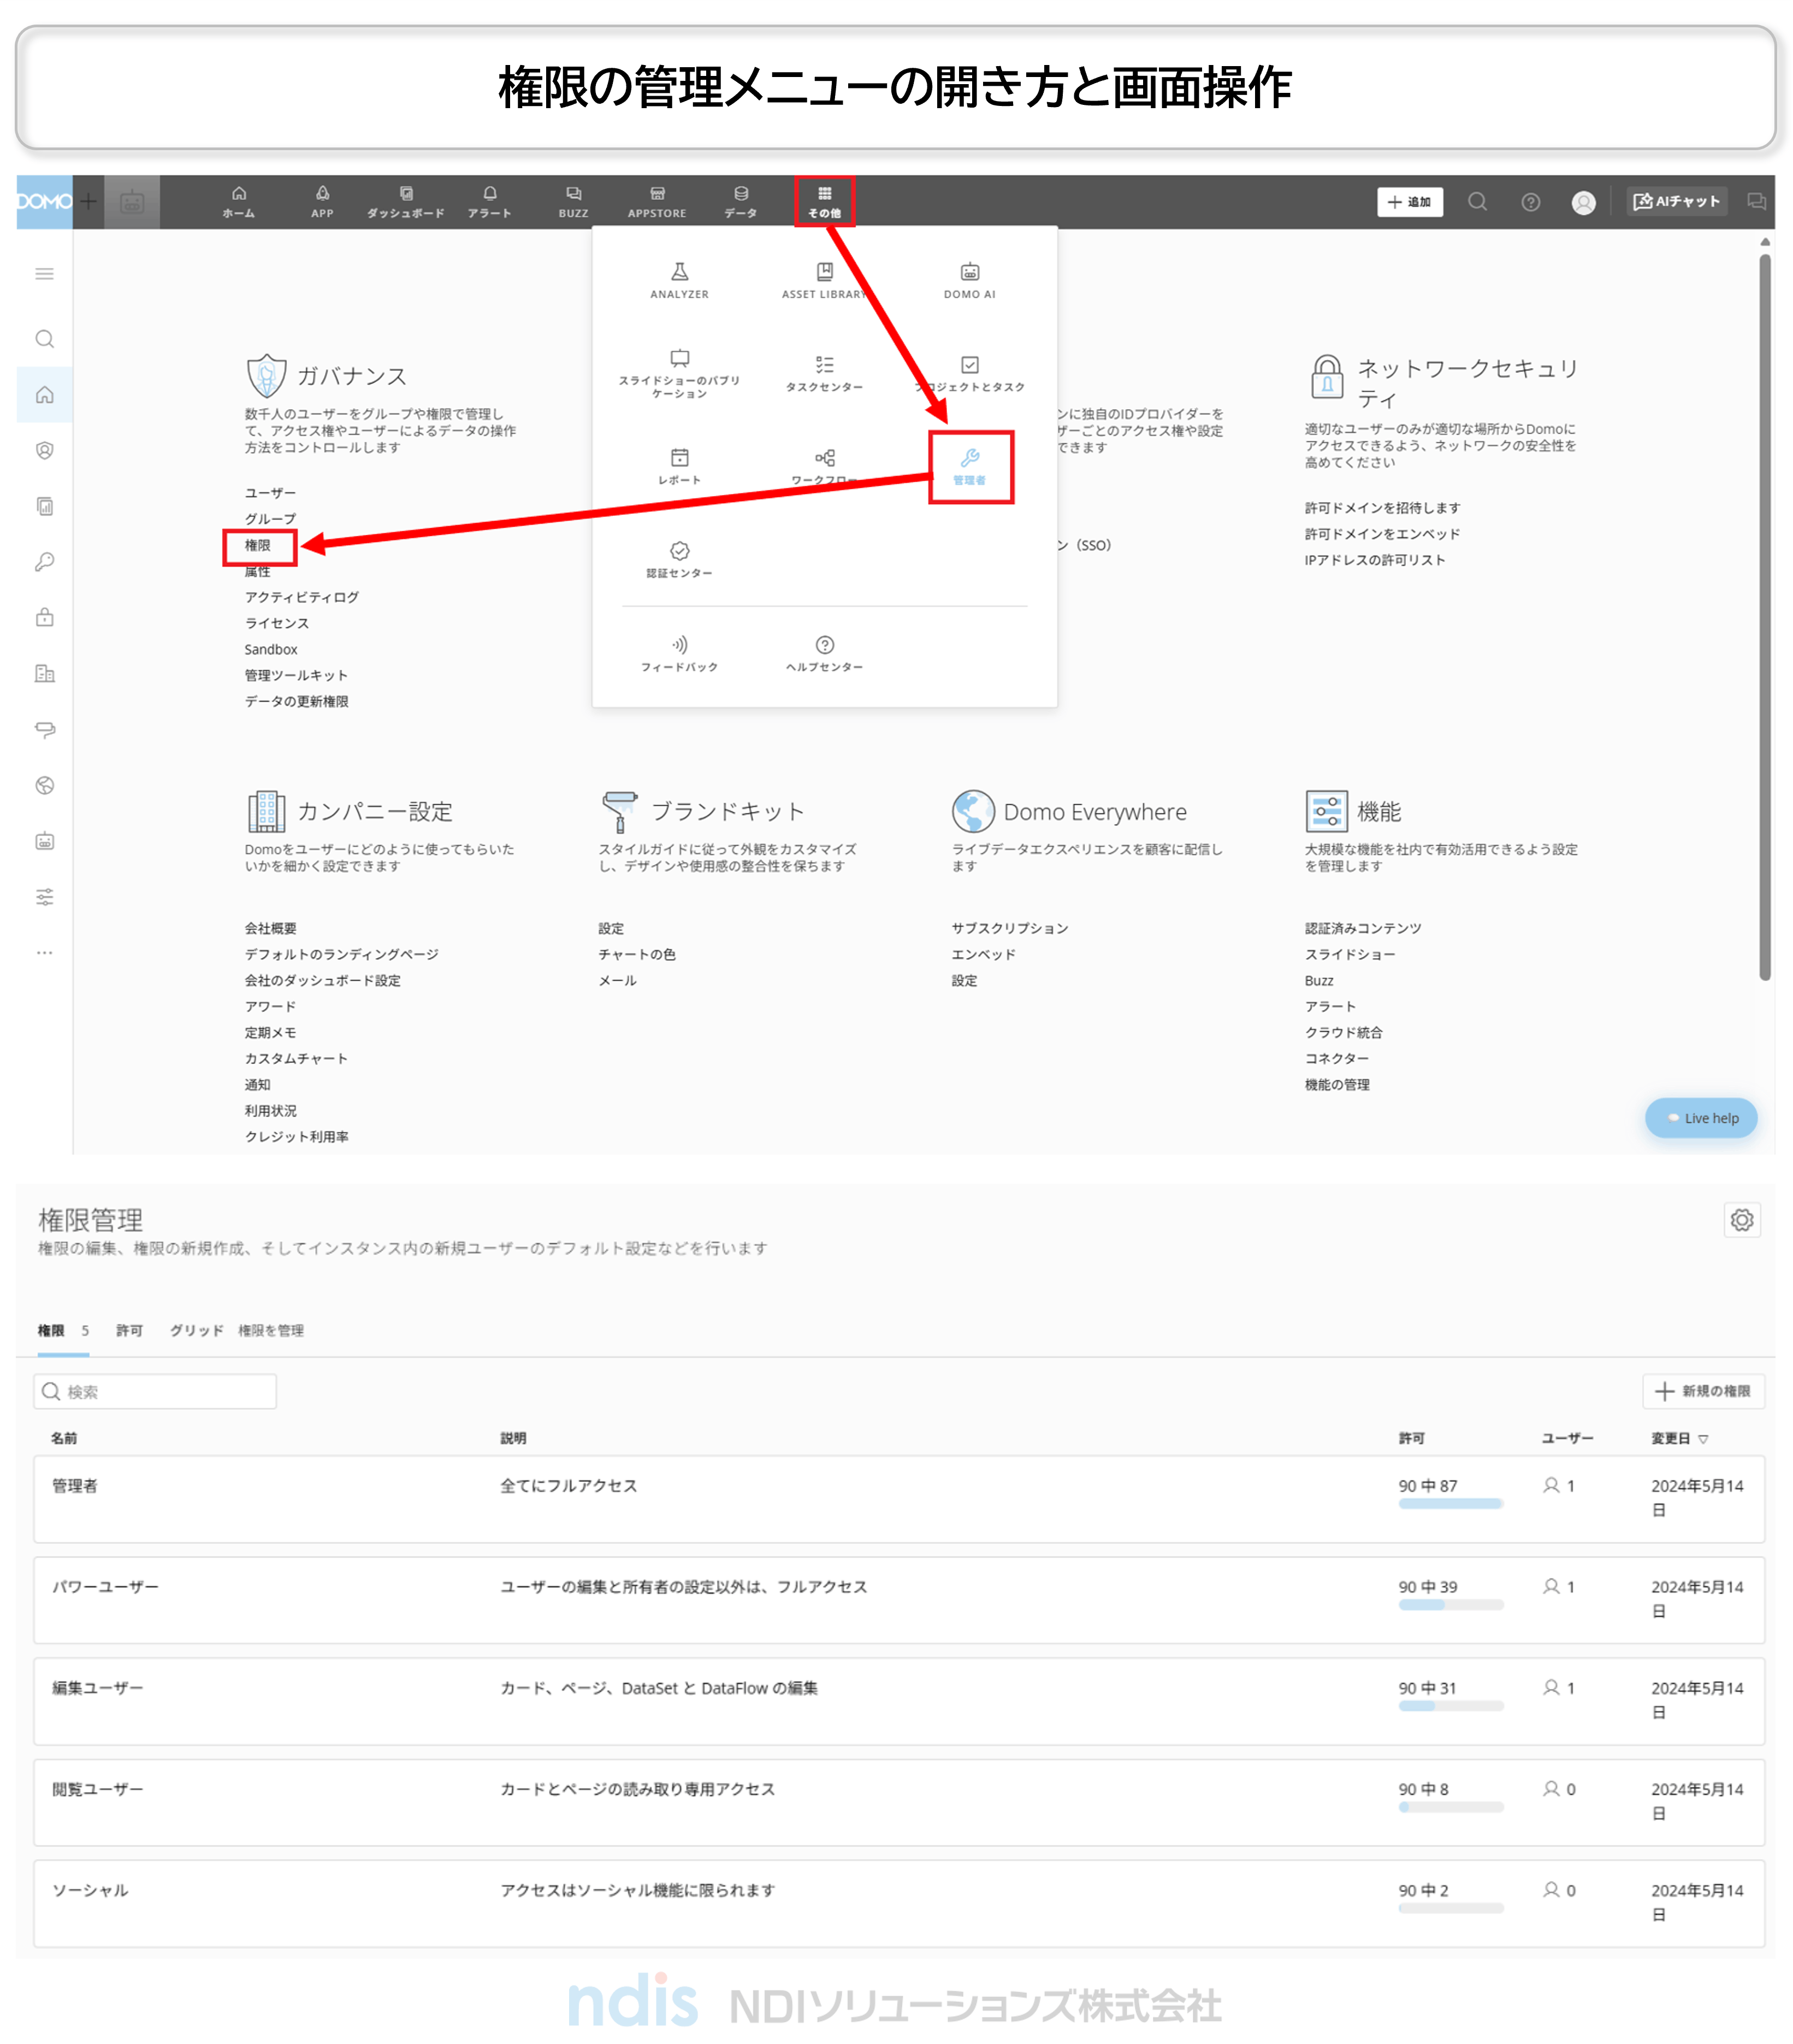Click the 追加 button in the top bar
Image resolution: width=1793 pixels, height=2044 pixels.
click(1409, 202)
